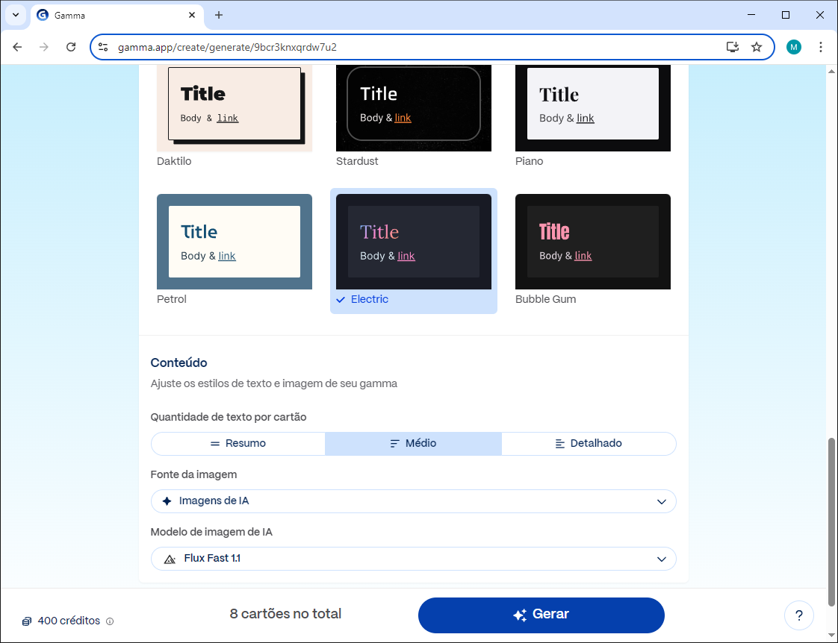Open the Chrome profile avatar
Image resolution: width=838 pixels, height=643 pixels.
coord(793,47)
